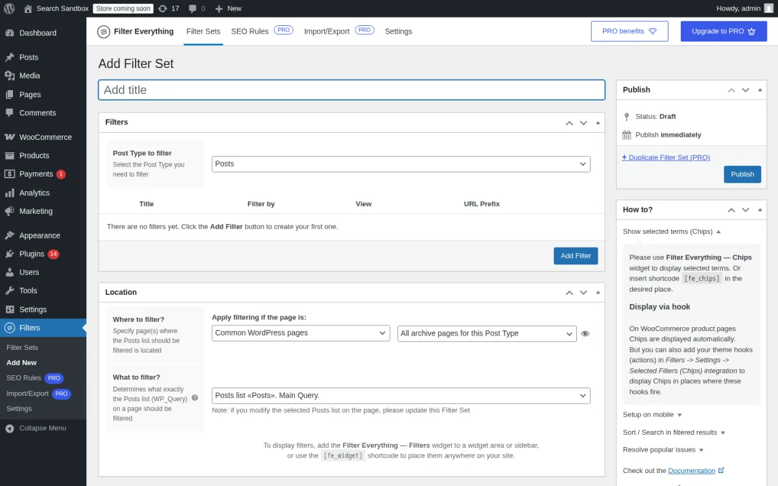The image size is (778, 486).
Task: Open the Posts list Main Query dropdown
Action: [x=401, y=395]
